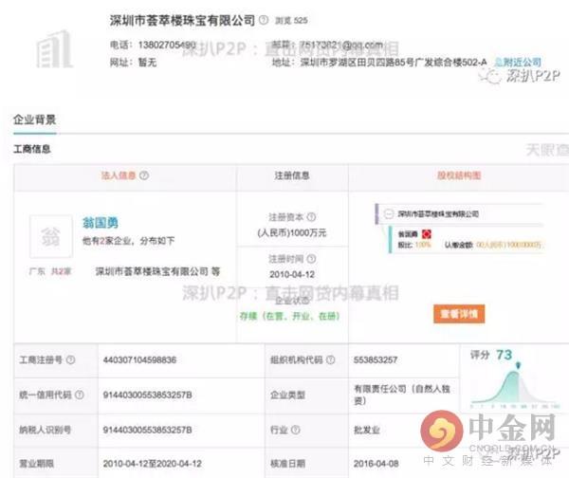
Task: Click help icon next to 统一信用代码
Action: 79,395
